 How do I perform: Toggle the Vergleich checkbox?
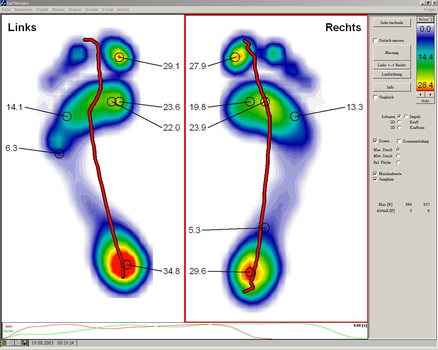(x=375, y=97)
